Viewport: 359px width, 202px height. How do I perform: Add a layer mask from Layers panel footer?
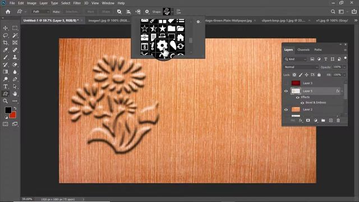tap(308, 120)
